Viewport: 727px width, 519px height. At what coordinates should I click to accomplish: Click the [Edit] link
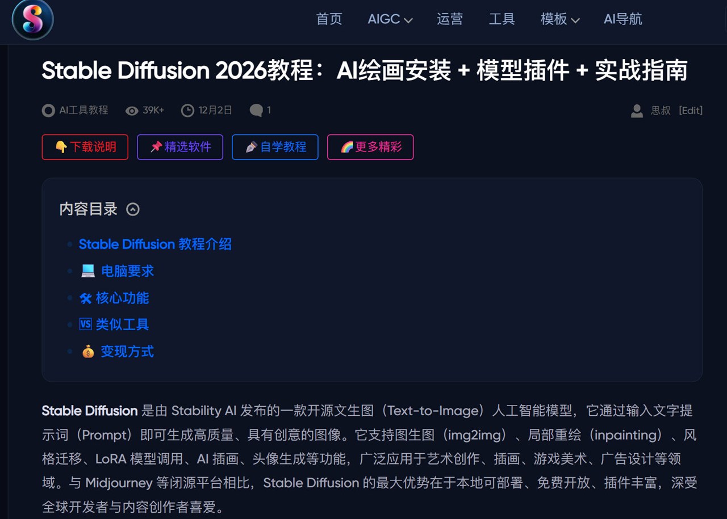click(691, 111)
